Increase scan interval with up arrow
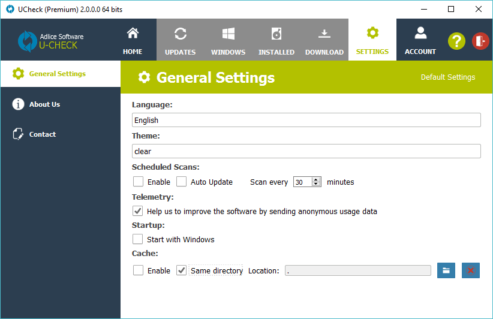493x319 pixels. (317, 179)
